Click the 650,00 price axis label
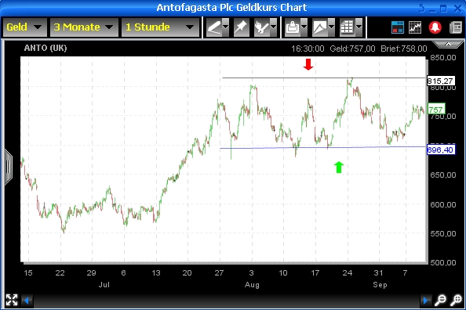The width and height of the screenshot is (466, 310). pos(443,175)
